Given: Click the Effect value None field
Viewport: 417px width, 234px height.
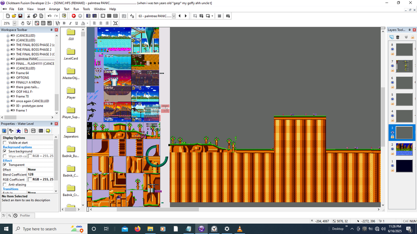Looking at the screenshot, I should point(40,170).
